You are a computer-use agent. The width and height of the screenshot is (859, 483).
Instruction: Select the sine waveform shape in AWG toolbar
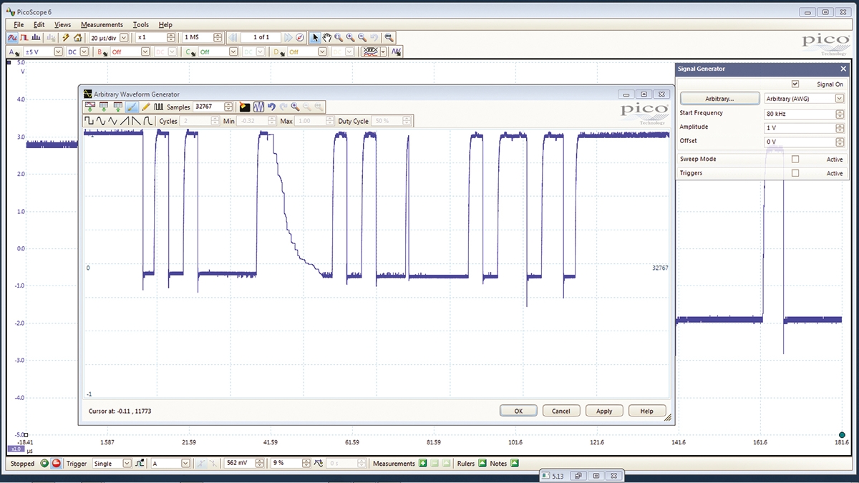coord(100,121)
